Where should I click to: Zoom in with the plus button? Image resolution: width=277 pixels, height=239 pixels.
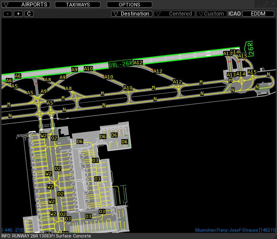pos(18,14)
